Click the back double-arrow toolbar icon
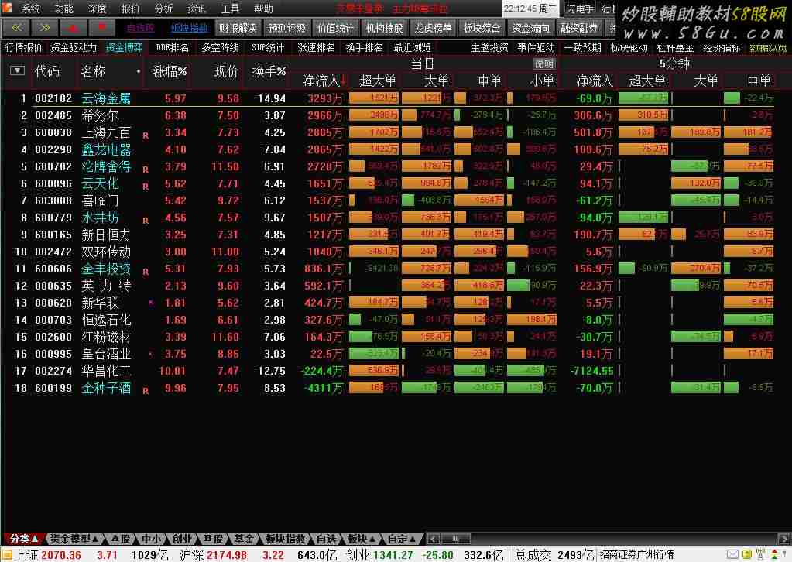Viewport: 792px width, 562px height. pyautogui.click(x=17, y=28)
